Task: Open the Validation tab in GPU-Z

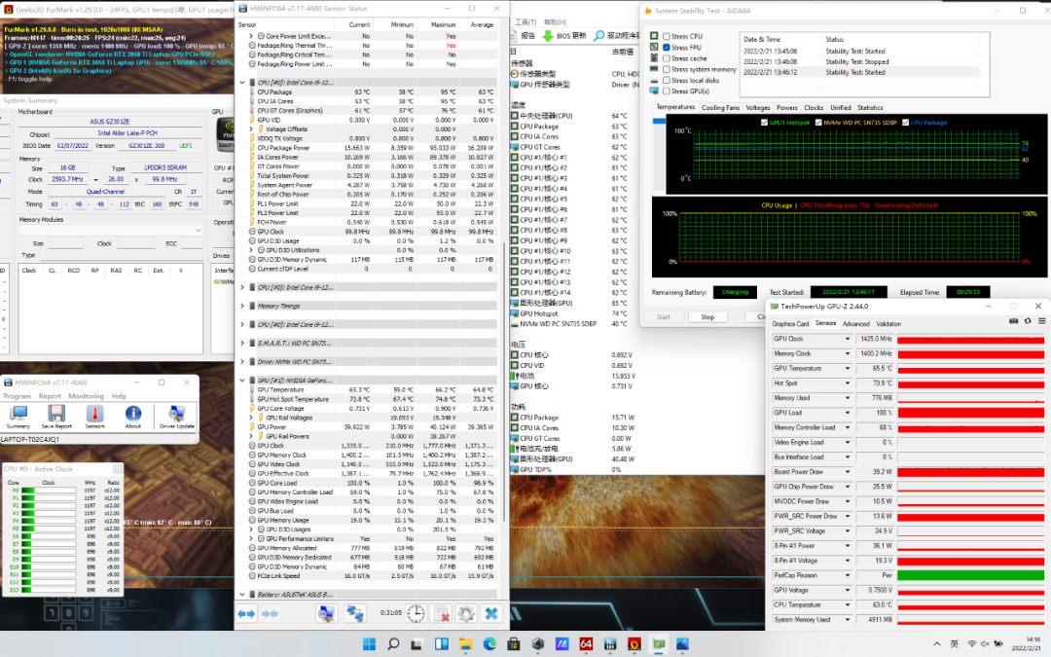Action: 888,324
